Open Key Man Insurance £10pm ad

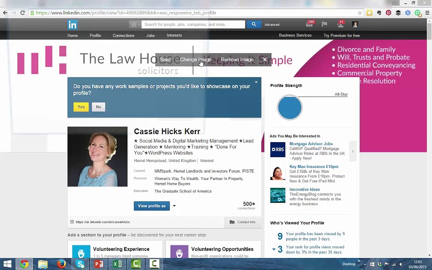coord(314,166)
